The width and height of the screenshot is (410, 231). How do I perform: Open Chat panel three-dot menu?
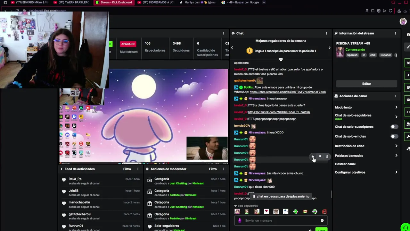326,33
